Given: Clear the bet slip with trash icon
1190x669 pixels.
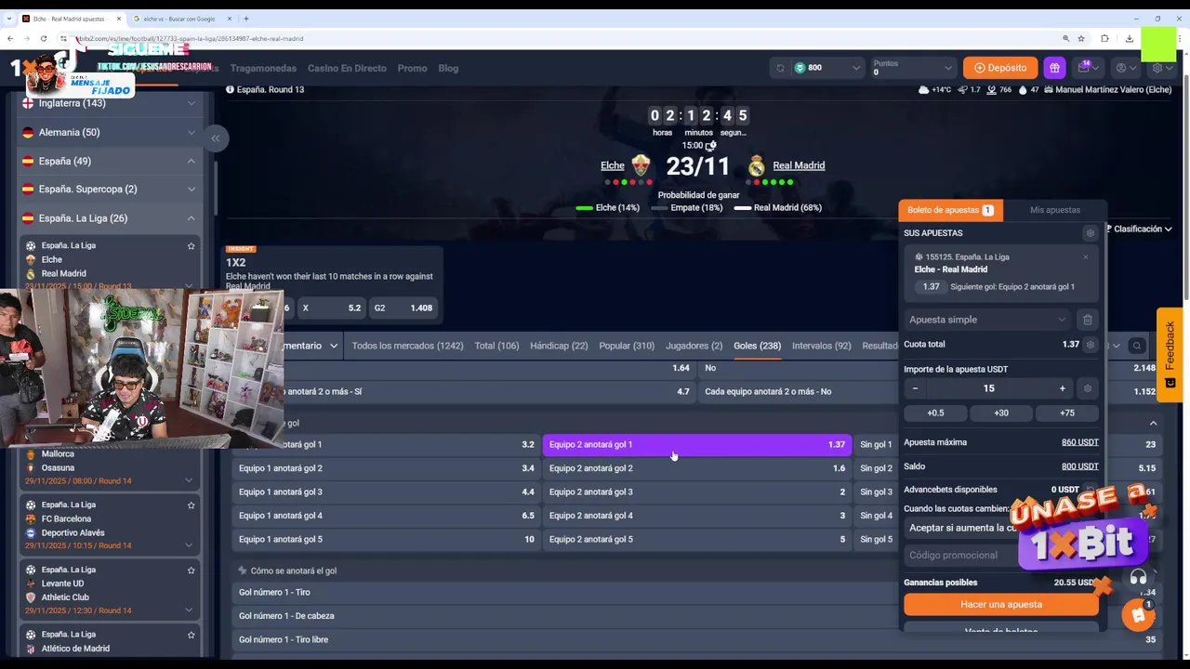Looking at the screenshot, I should pyautogui.click(x=1088, y=320).
